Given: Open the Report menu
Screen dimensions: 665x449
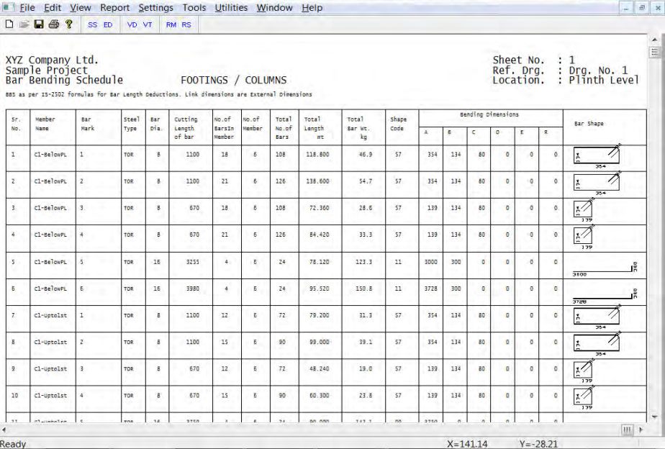Looking at the screenshot, I should point(114,8).
